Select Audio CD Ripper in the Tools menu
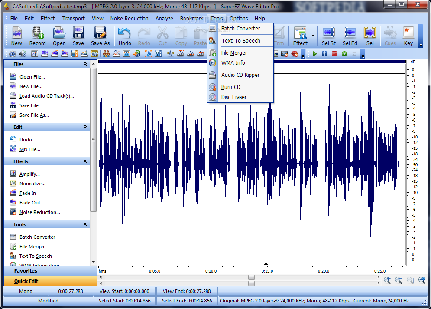Image resolution: width=431 pixels, height=309 pixels. [x=240, y=75]
